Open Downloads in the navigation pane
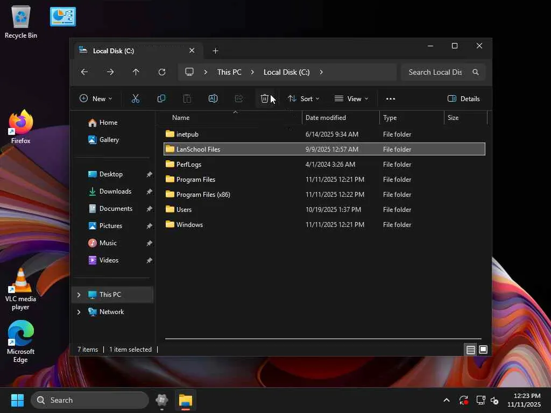This screenshot has width=551, height=413. click(x=115, y=191)
